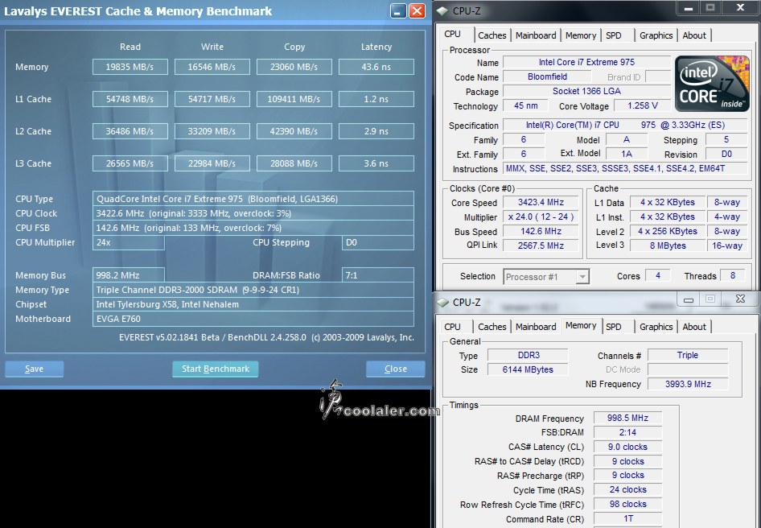Start the EVEREST benchmark
This screenshot has width=761, height=528.
pyautogui.click(x=215, y=369)
